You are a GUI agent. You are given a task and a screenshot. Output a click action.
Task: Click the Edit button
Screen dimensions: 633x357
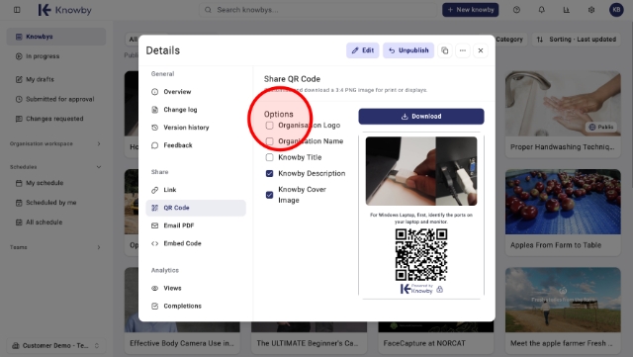pos(363,50)
